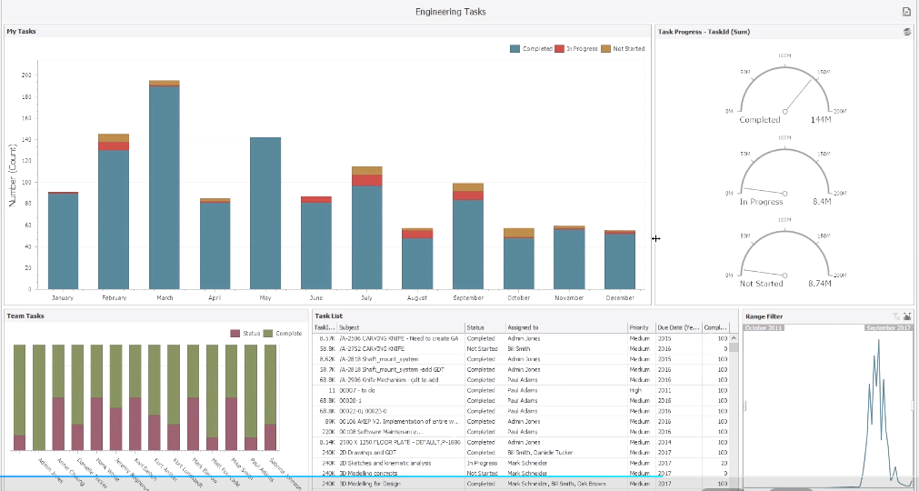This screenshot has width=919, height=491.
Task: Click the 'Task List' panel title
Action: tap(329, 316)
